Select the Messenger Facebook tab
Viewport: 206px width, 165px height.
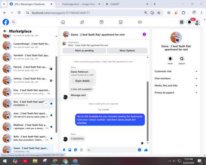31,4
